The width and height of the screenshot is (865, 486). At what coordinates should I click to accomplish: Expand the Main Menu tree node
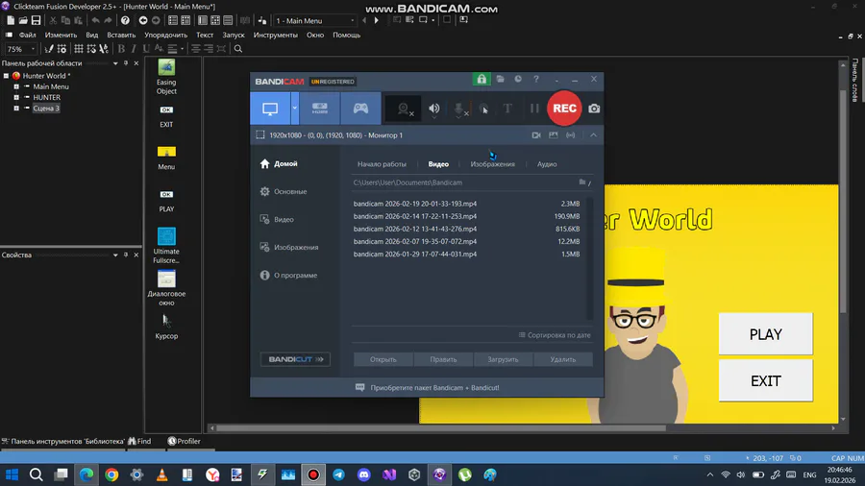click(16, 86)
